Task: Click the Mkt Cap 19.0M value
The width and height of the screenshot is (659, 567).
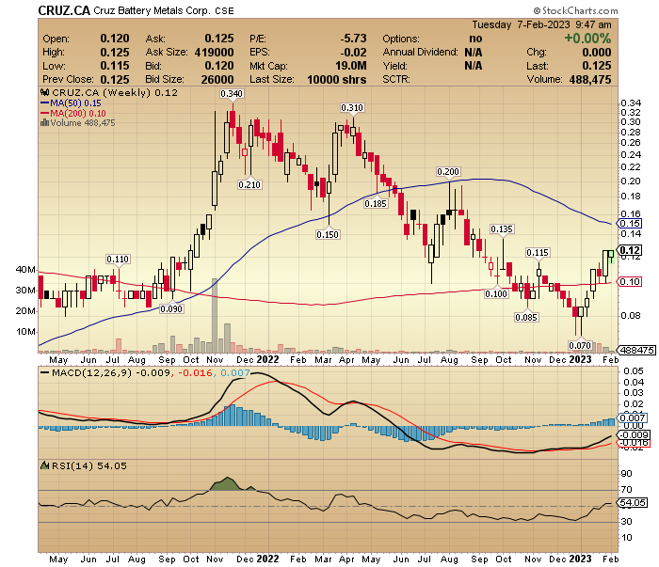Action: 351,66
